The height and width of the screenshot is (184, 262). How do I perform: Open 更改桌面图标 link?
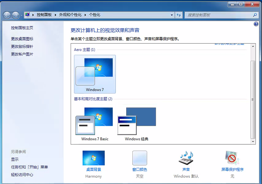[x=22, y=39]
